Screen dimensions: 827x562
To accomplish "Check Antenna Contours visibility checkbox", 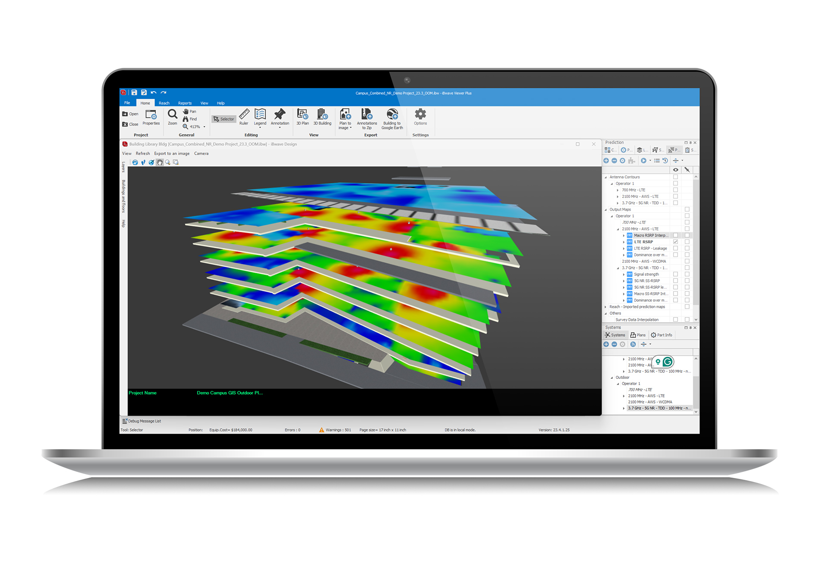I will 675,177.
